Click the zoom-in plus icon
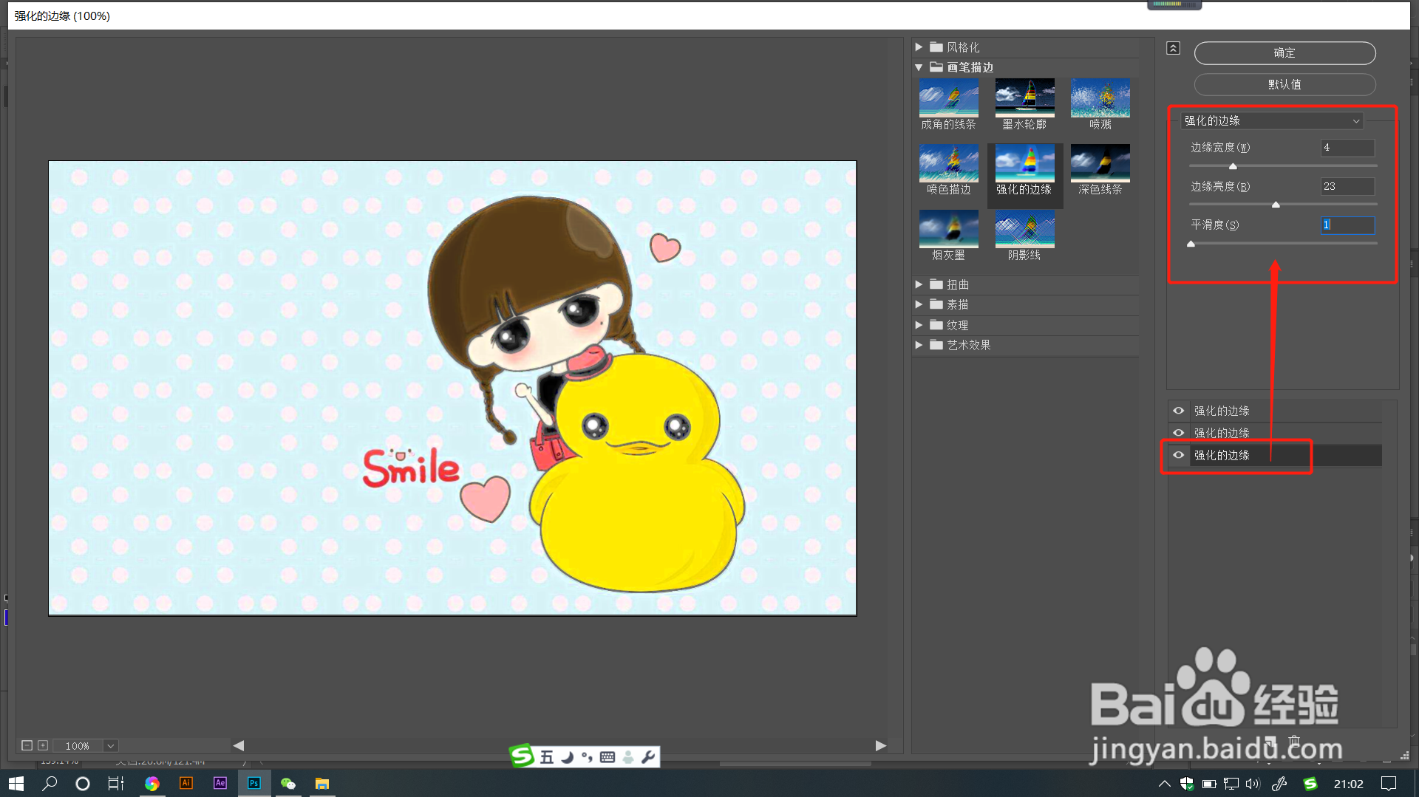This screenshot has width=1419, height=797. point(43,745)
